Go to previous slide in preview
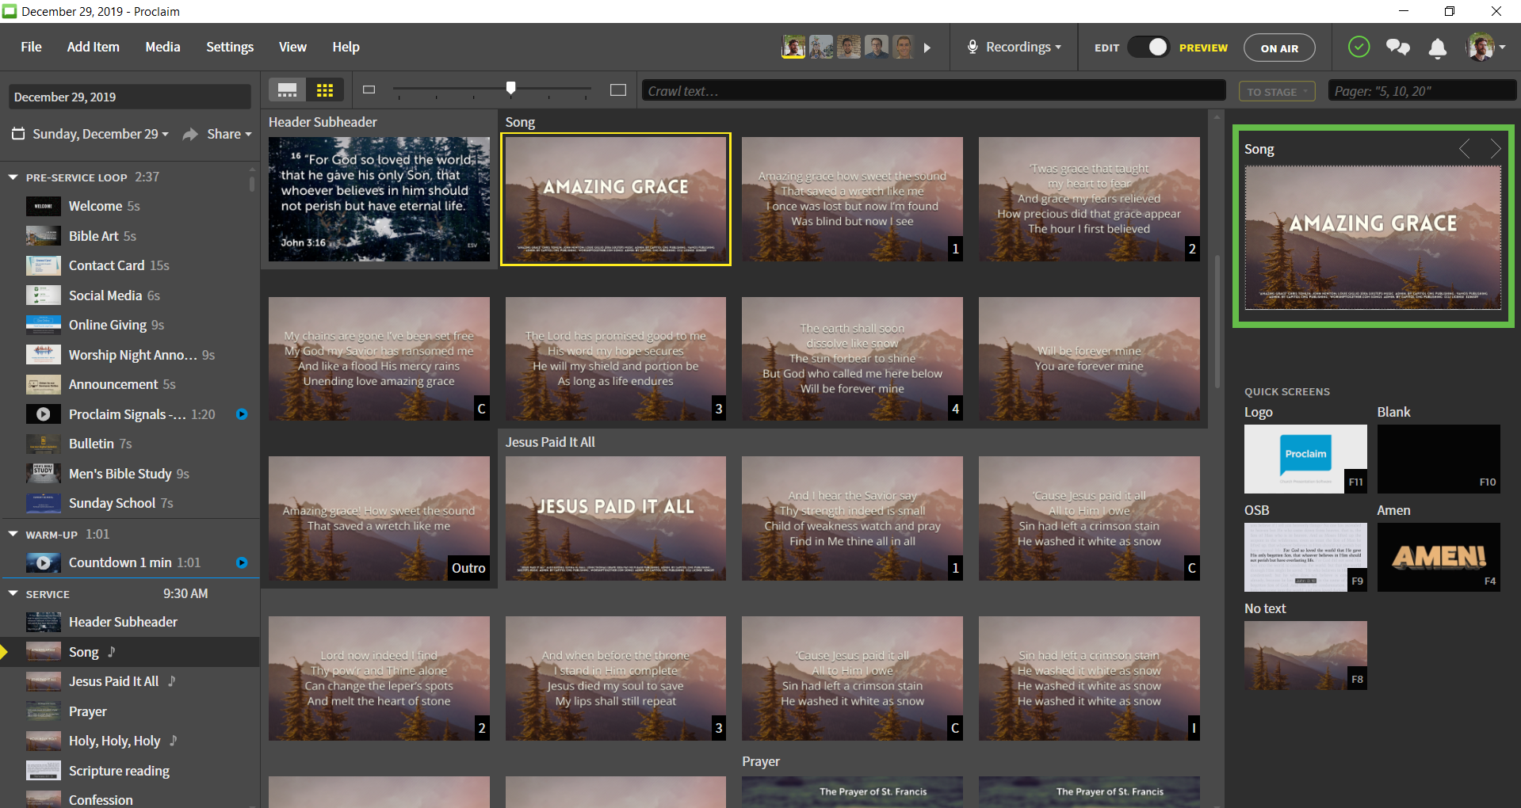This screenshot has height=808, width=1521. pos(1465,149)
